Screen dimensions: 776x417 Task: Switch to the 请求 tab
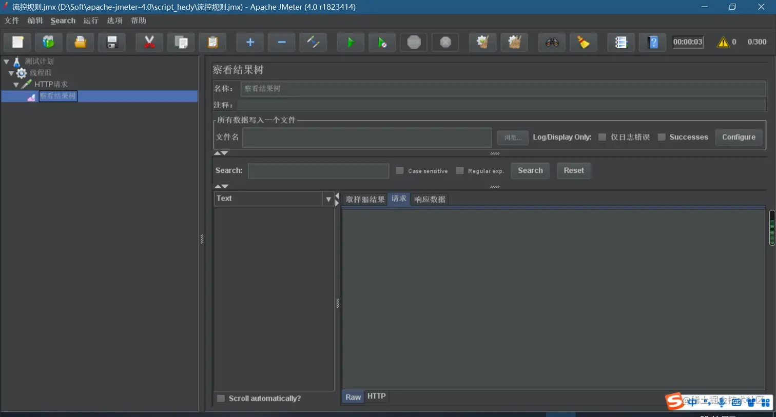(x=399, y=198)
